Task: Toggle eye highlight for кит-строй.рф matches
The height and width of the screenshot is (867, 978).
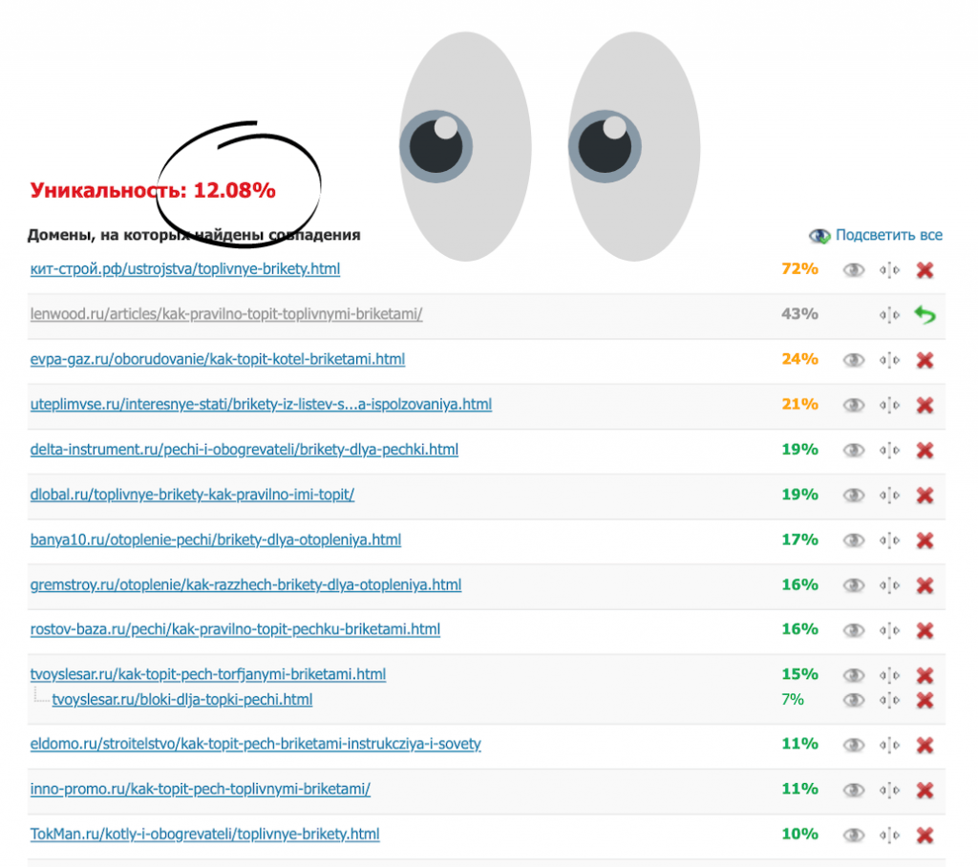Action: coord(854,270)
